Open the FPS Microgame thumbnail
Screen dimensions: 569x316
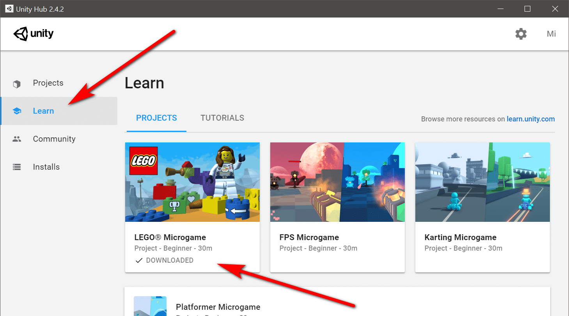pos(337,182)
